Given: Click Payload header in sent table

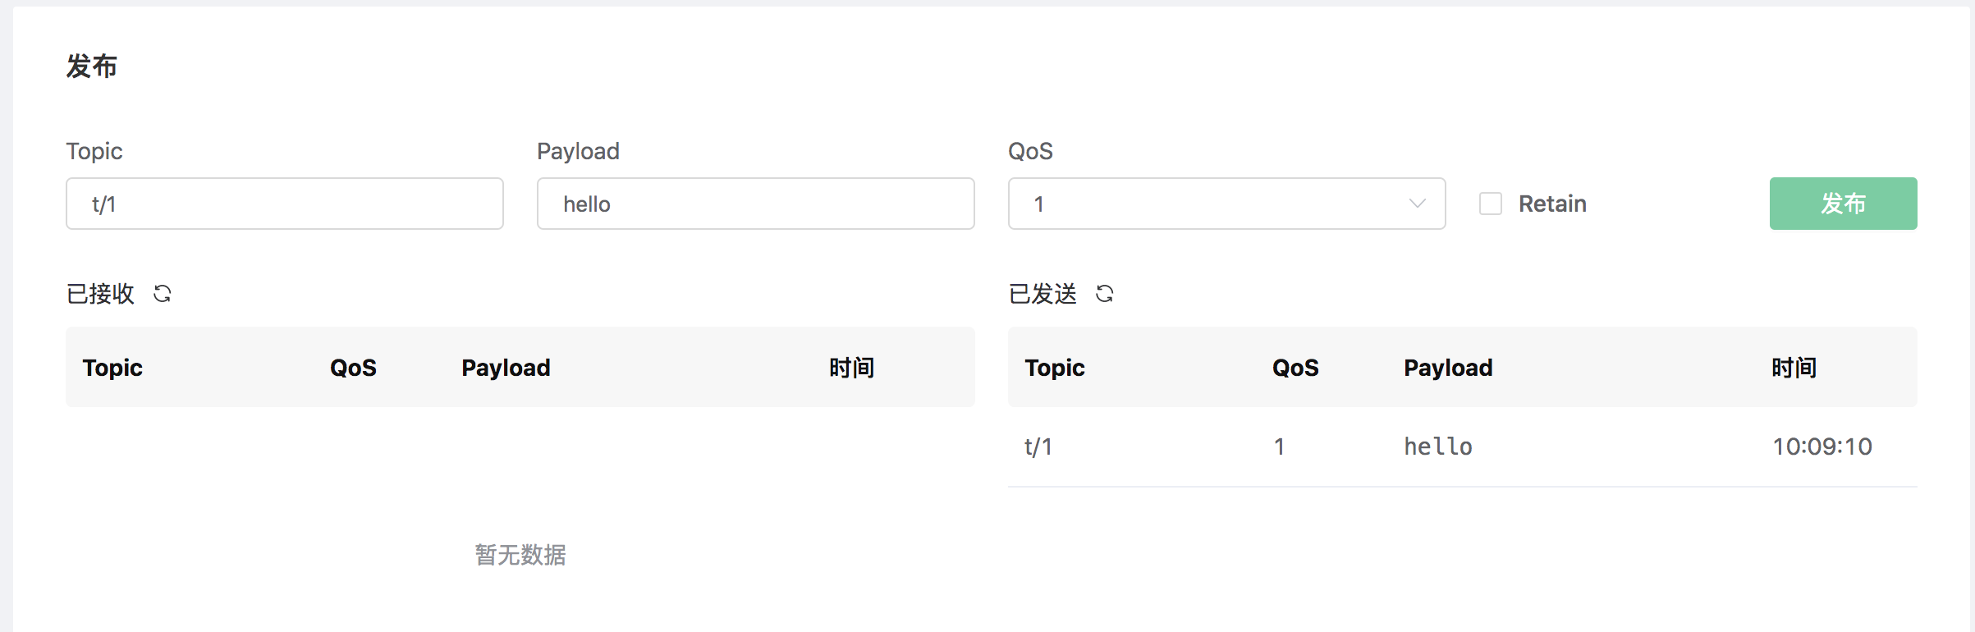Looking at the screenshot, I should pos(1448,368).
